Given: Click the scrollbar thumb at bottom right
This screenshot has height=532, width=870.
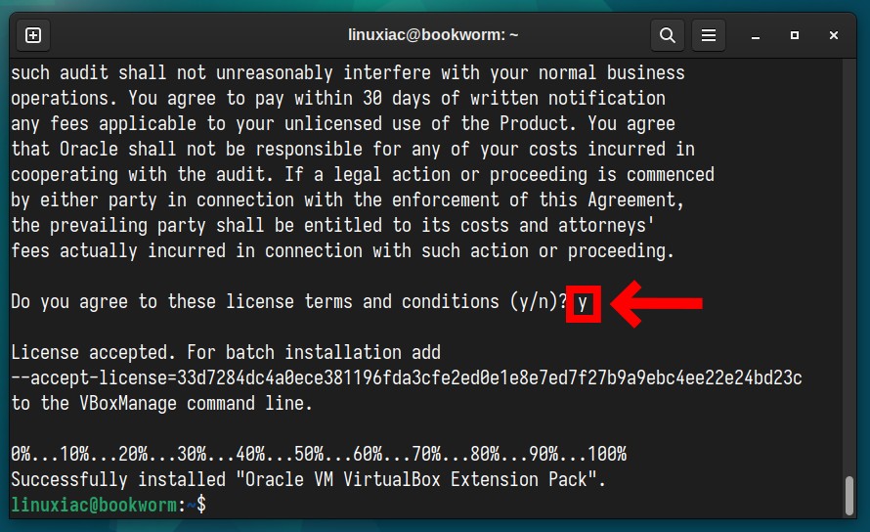Looking at the screenshot, I should coord(848,496).
